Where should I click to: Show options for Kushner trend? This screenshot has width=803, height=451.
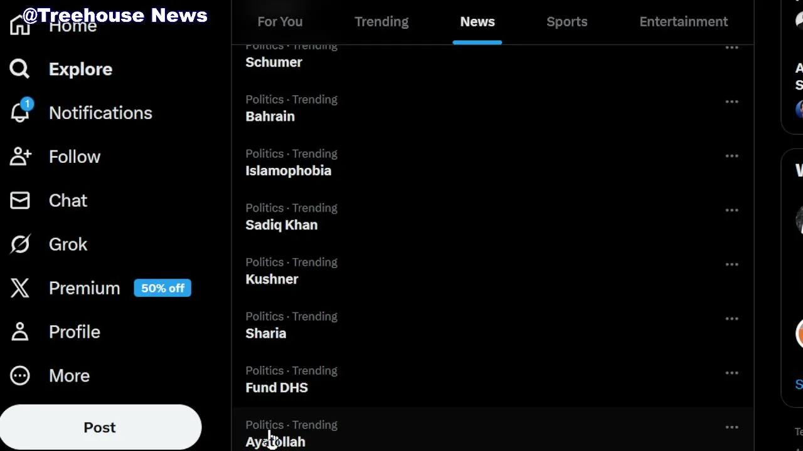click(731, 264)
